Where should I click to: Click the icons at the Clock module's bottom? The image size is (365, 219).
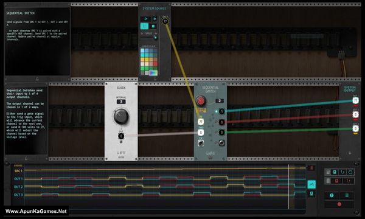(x=121, y=153)
